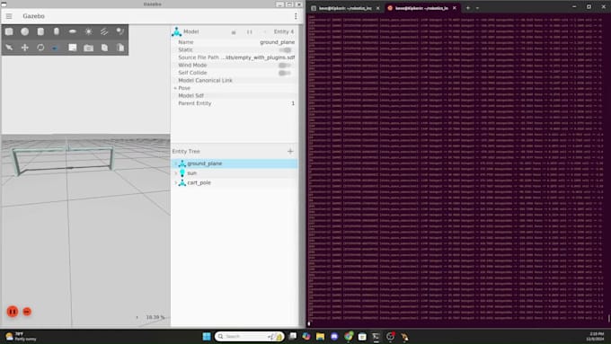Click the small orange step button
Image resolution: width=611 pixels, height=344 pixels.
coord(27,312)
